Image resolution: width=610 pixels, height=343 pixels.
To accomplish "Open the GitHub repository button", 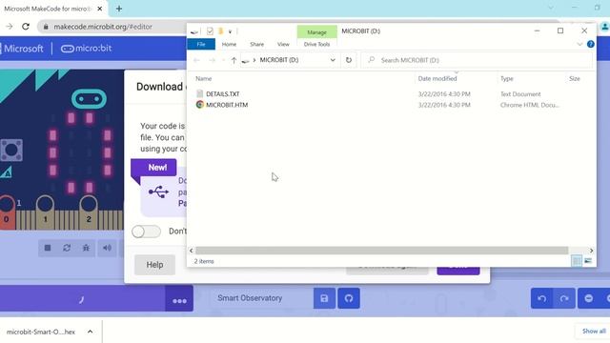I will coord(349,298).
